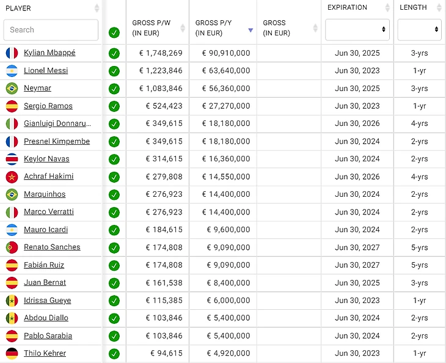Image resolution: width=446 pixels, height=363 pixels.
Task: Click the Costa Rica flag beside Keylor Navas
Action: coord(12,159)
